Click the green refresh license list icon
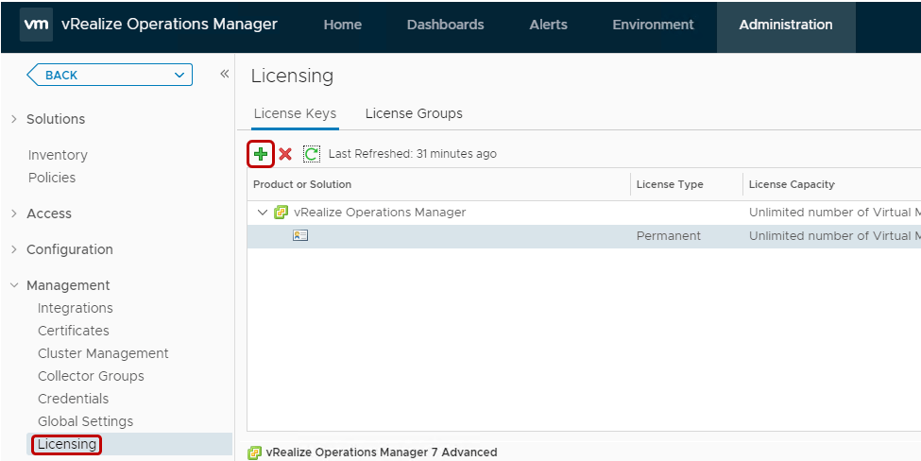The width and height of the screenshot is (921, 461). (312, 154)
